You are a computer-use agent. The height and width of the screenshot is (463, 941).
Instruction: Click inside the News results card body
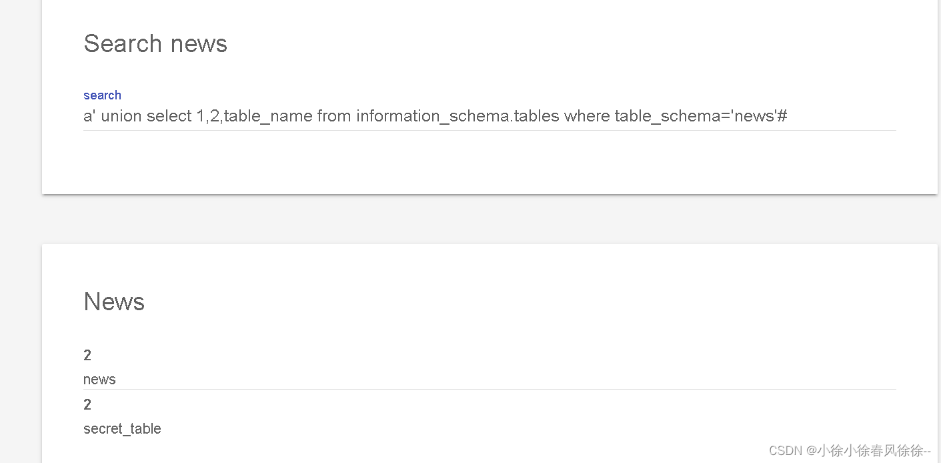tap(467, 334)
